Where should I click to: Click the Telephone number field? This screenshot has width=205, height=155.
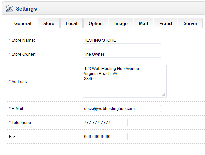coord(105,122)
